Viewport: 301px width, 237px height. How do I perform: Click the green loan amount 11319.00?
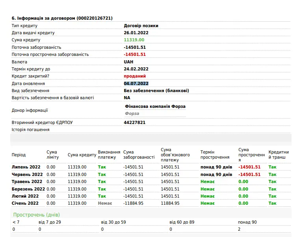coord(134,40)
